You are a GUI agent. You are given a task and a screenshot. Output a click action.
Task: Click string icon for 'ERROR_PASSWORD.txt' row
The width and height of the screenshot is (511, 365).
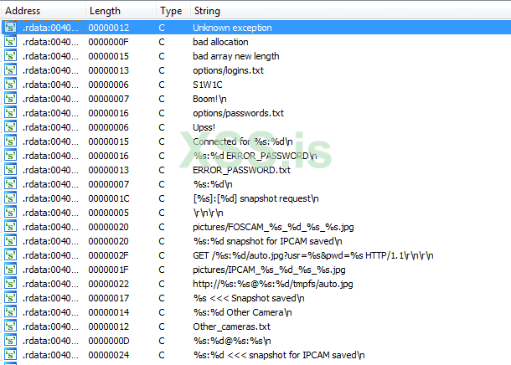tap(10, 170)
